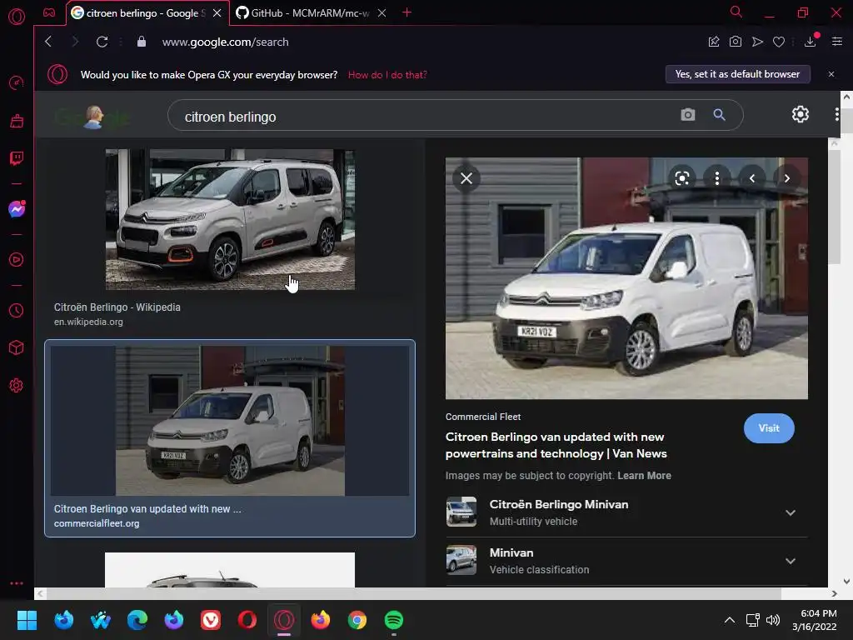Image resolution: width=853 pixels, height=640 pixels.
Task: Click the Google doodle logo
Action: coord(92,117)
